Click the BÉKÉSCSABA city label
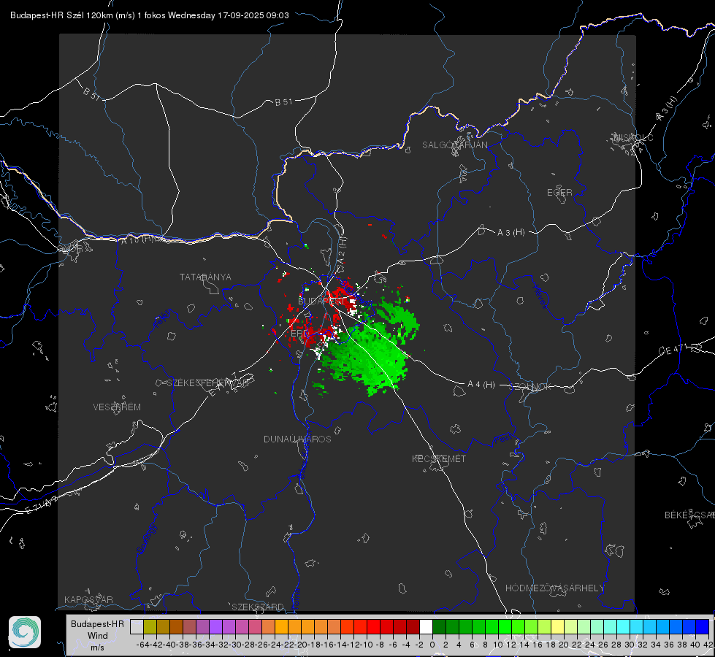 tap(689, 515)
